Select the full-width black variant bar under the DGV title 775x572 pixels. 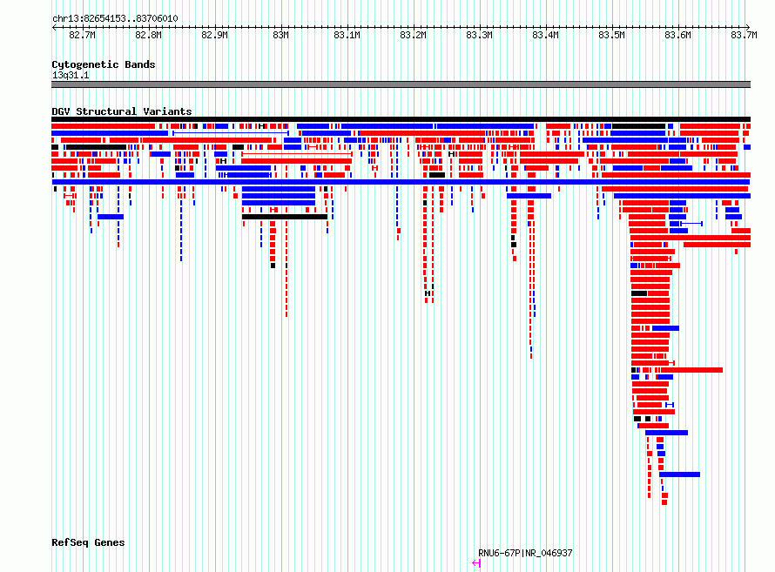click(401, 119)
